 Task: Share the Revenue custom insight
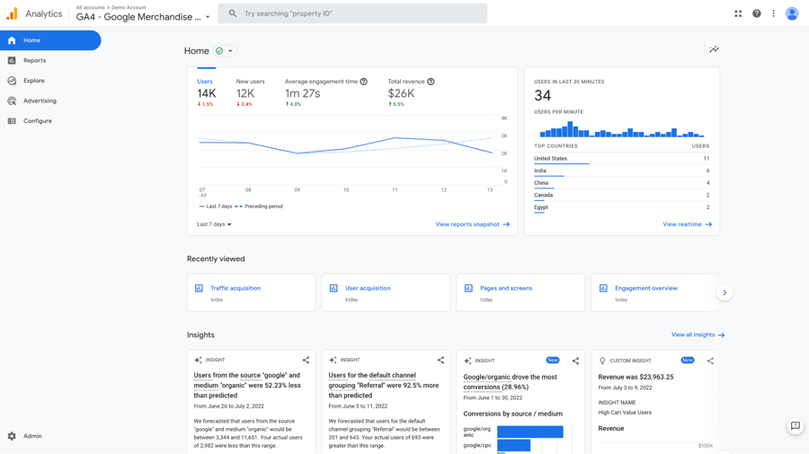tap(710, 361)
